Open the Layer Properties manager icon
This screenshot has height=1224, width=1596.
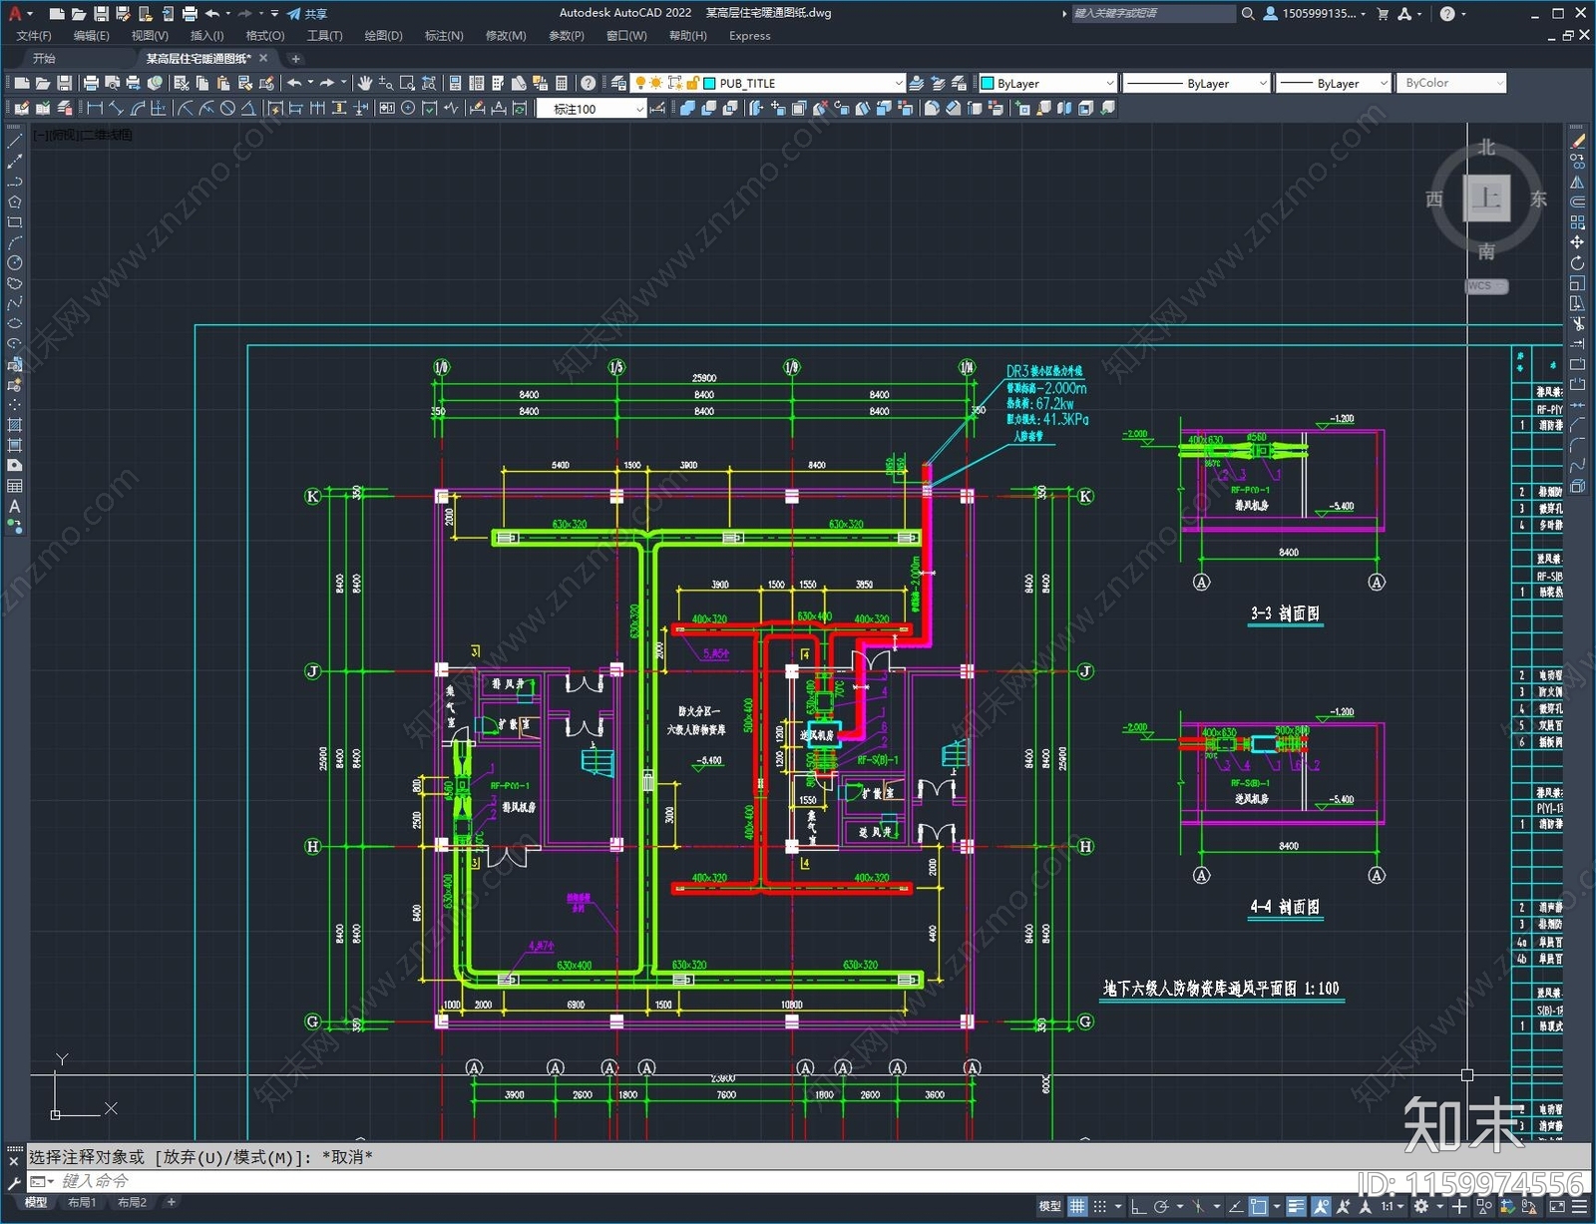[618, 83]
